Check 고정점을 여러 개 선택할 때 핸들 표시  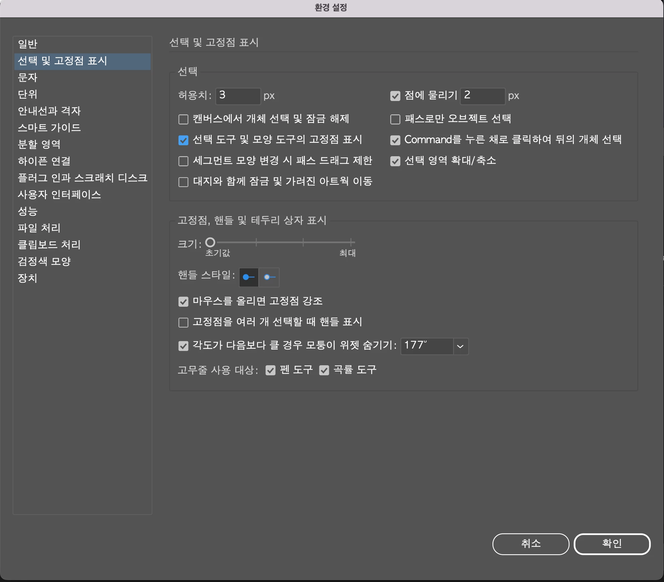[183, 322]
